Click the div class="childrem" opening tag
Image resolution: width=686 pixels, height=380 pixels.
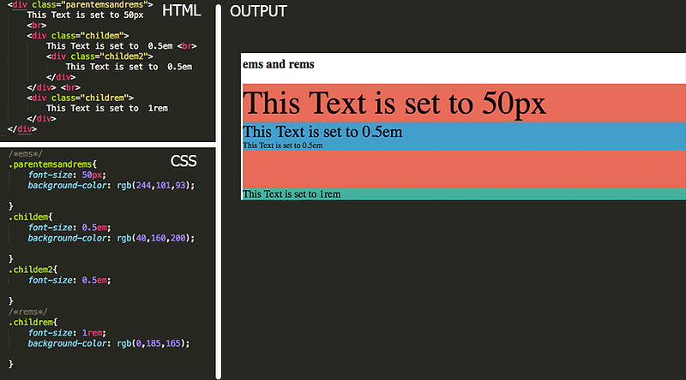[80, 98]
